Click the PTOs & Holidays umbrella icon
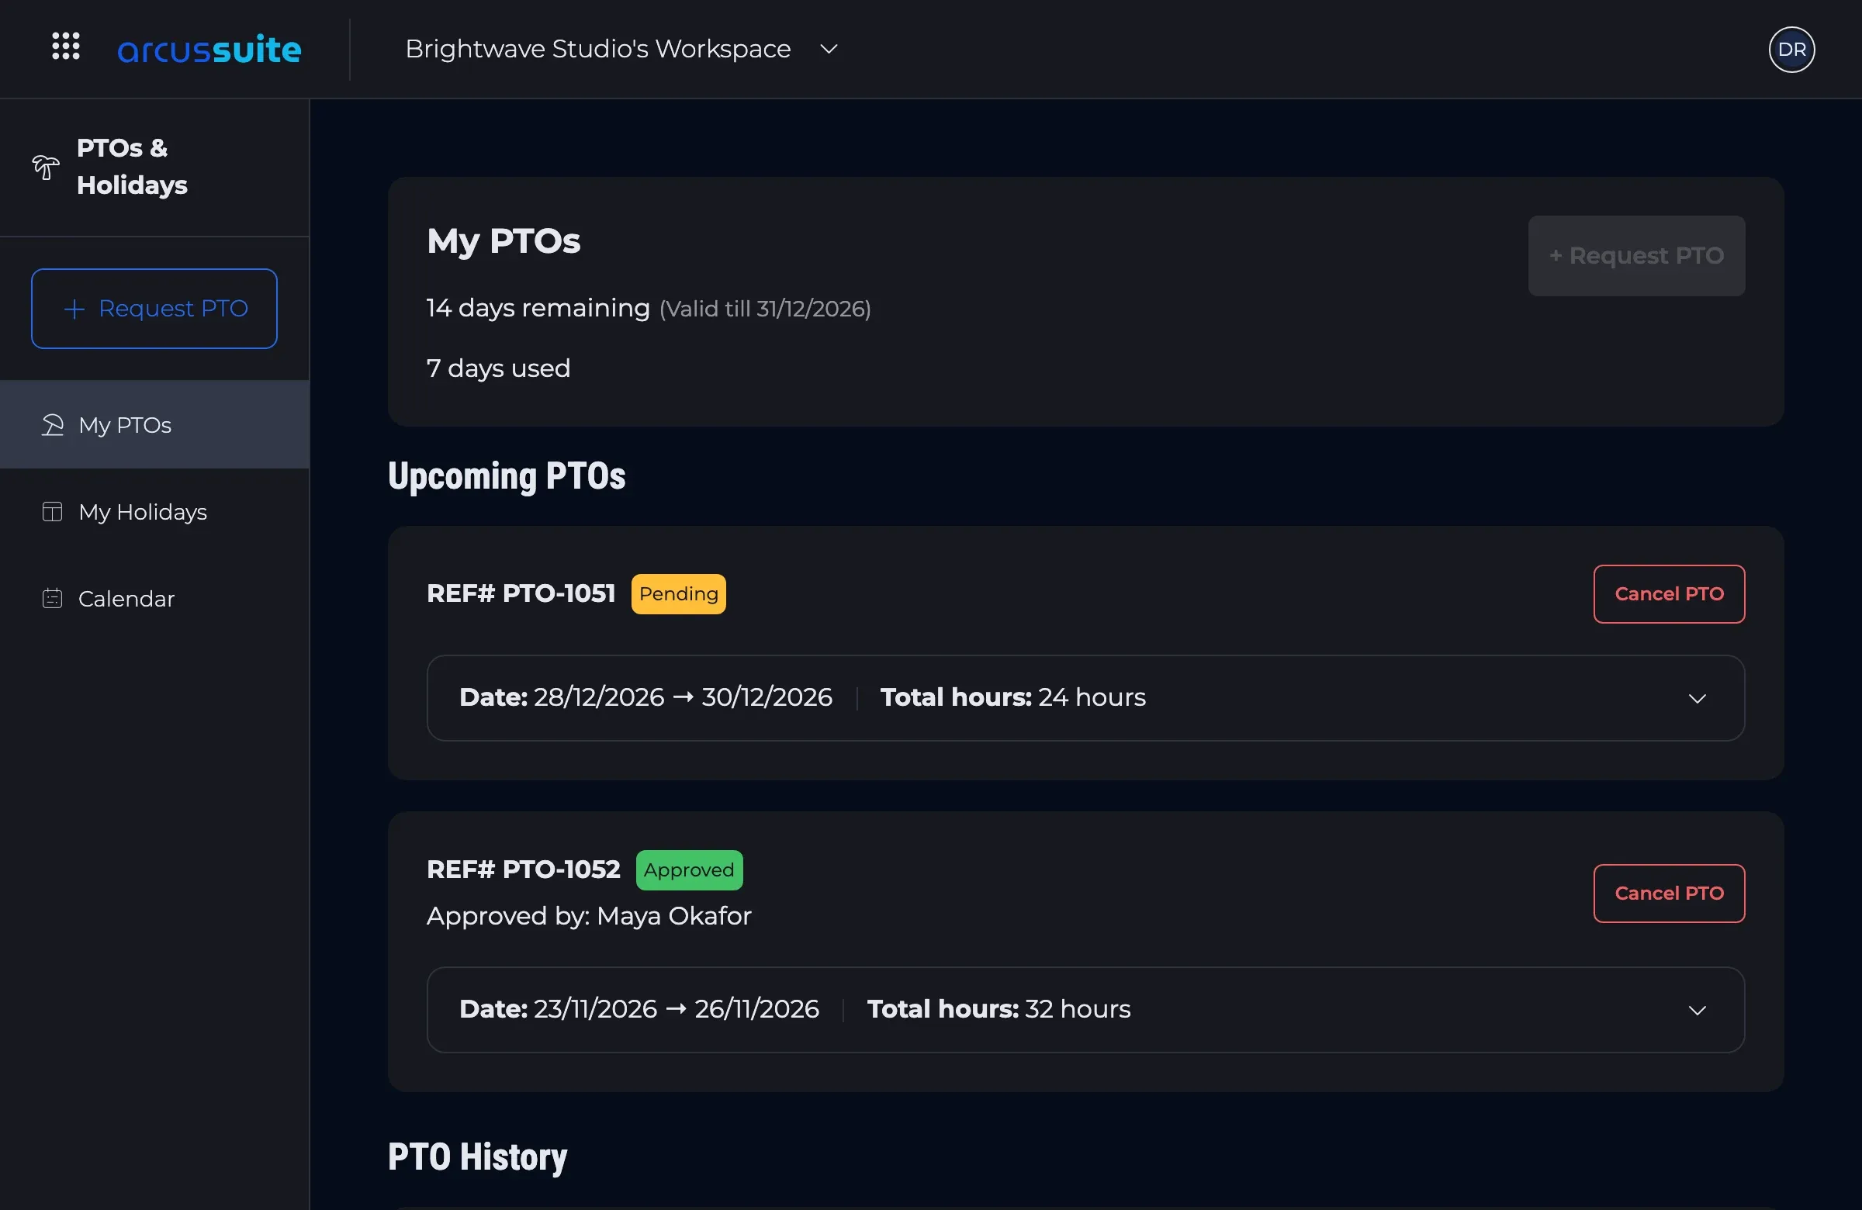This screenshot has width=1862, height=1210. point(45,167)
